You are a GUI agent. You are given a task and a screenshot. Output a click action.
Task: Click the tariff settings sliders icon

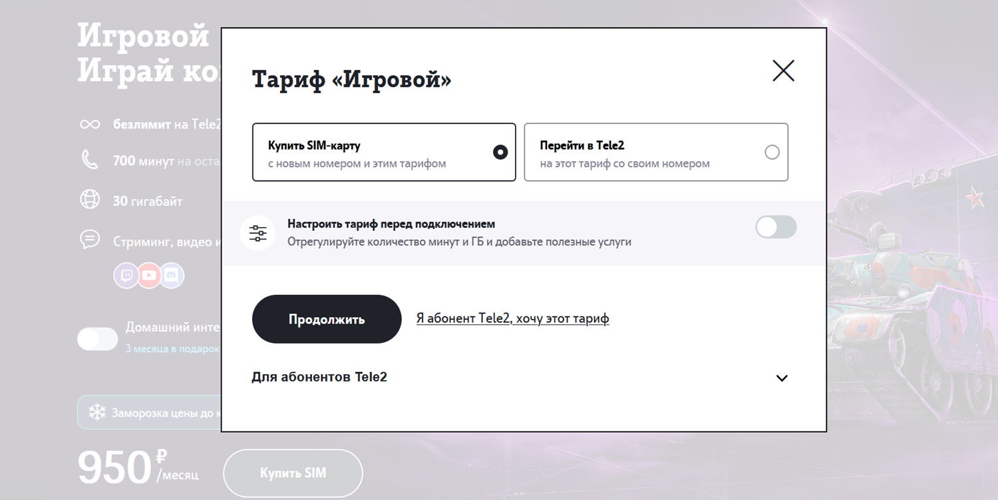257,233
